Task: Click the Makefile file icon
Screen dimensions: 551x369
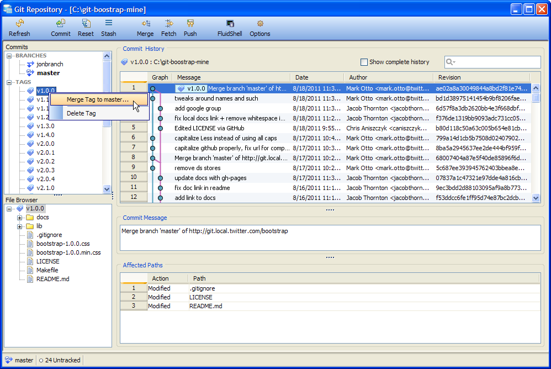Action: pos(30,270)
